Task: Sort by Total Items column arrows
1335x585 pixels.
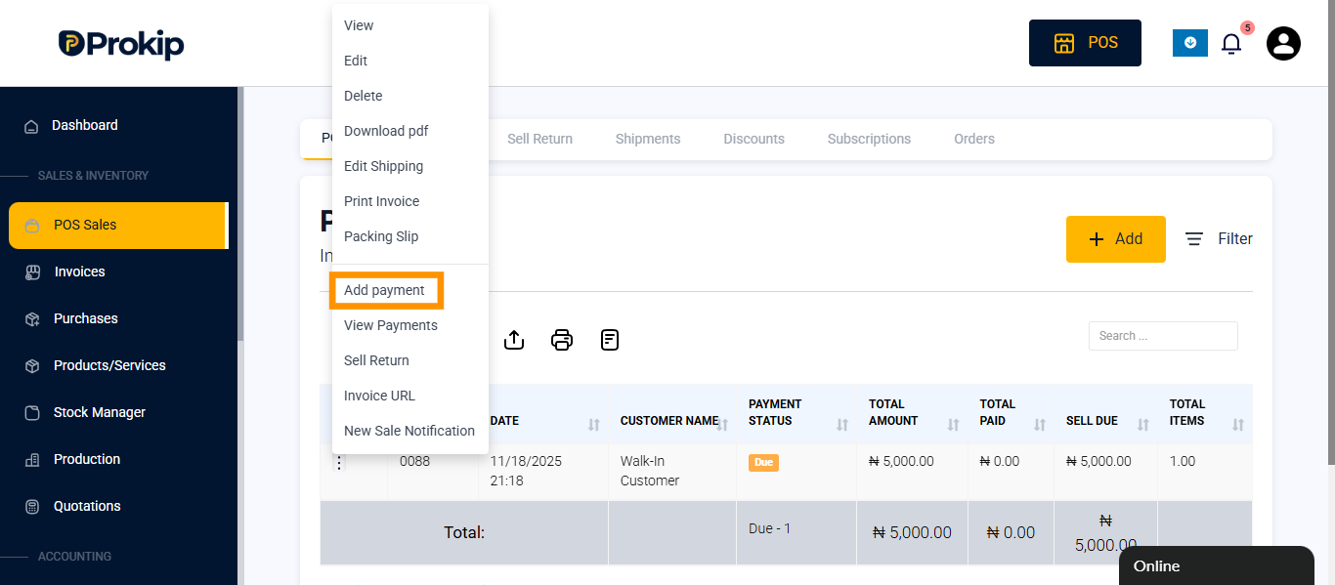Action: (1238, 425)
